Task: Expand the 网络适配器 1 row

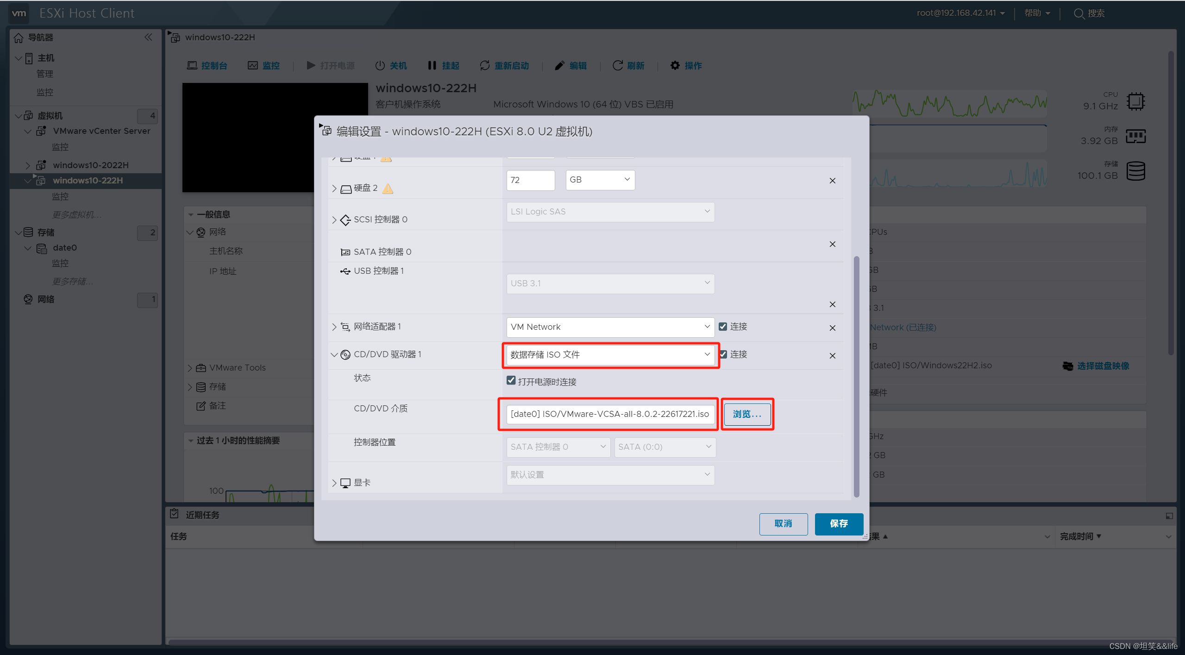Action: [x=334, y=327]
